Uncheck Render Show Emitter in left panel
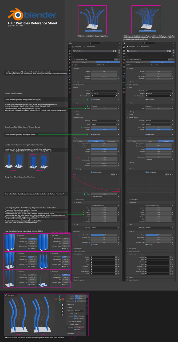Viewport: 178px width, 342px height. pyautogui.click(x=91, y=100)
